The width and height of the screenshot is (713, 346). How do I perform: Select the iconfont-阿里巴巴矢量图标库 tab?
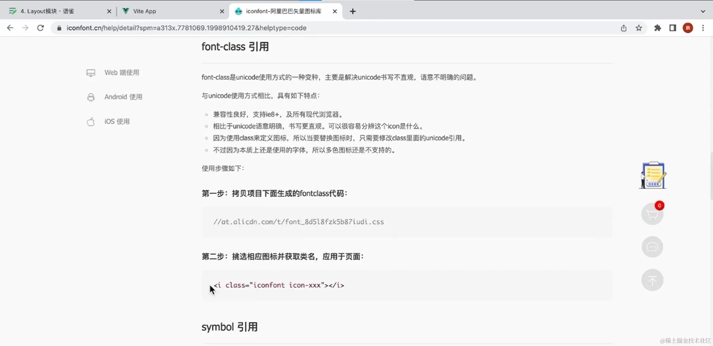(286, 11)
